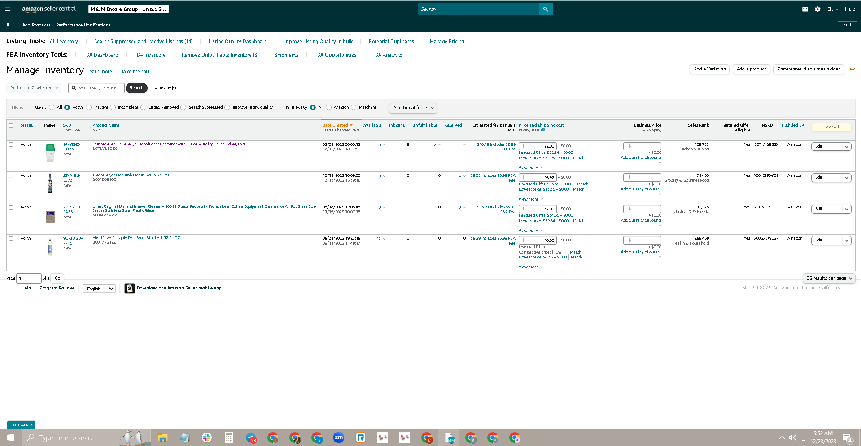The height and width of the screenshot is (446, 861).
Task: Open Manage Pricing
Action: point(447,41)
